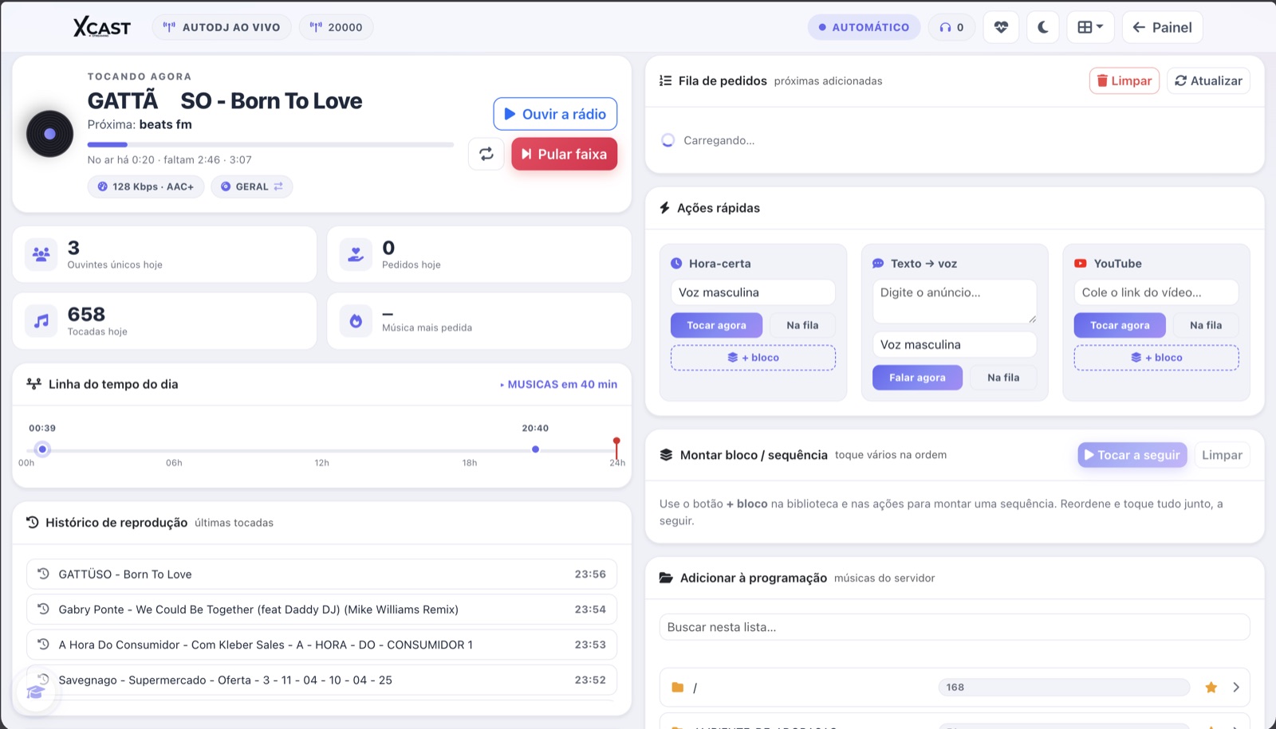1276x729 pixels.
Task: Click the red current-time marker on timeline
Action: [x=616, y=446]
